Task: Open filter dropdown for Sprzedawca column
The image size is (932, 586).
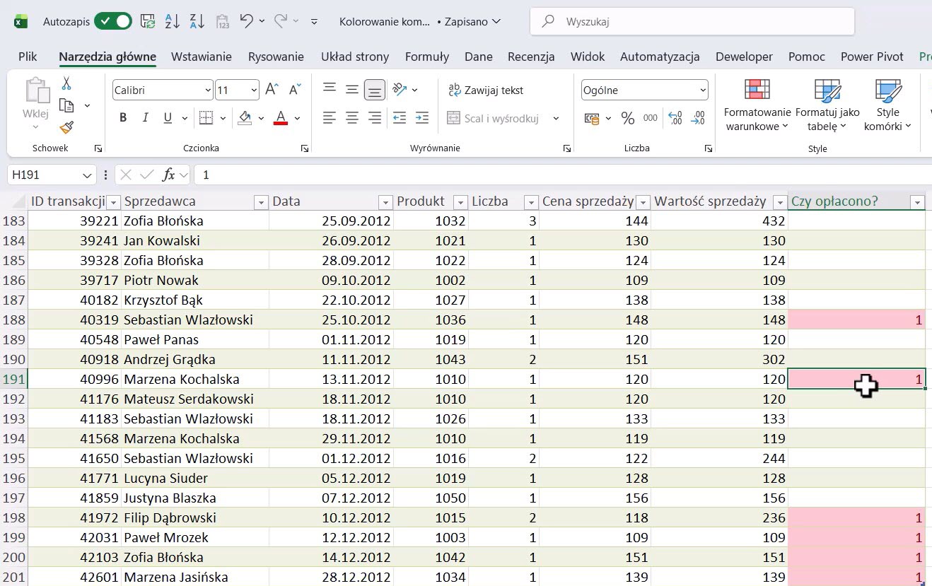Action: coord(261,202)
